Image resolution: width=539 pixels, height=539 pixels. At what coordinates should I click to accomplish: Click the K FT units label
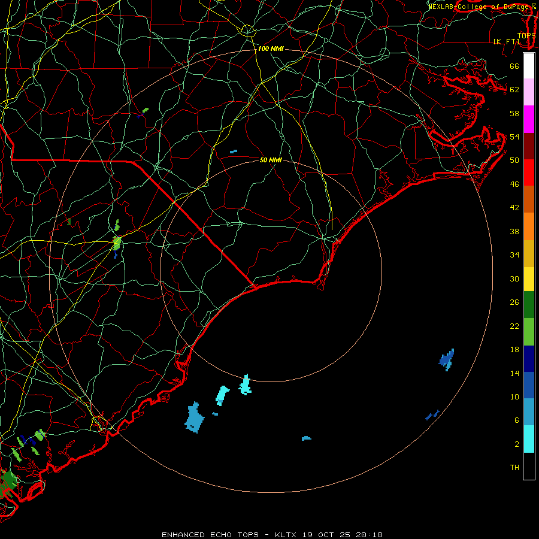(506, 41)
